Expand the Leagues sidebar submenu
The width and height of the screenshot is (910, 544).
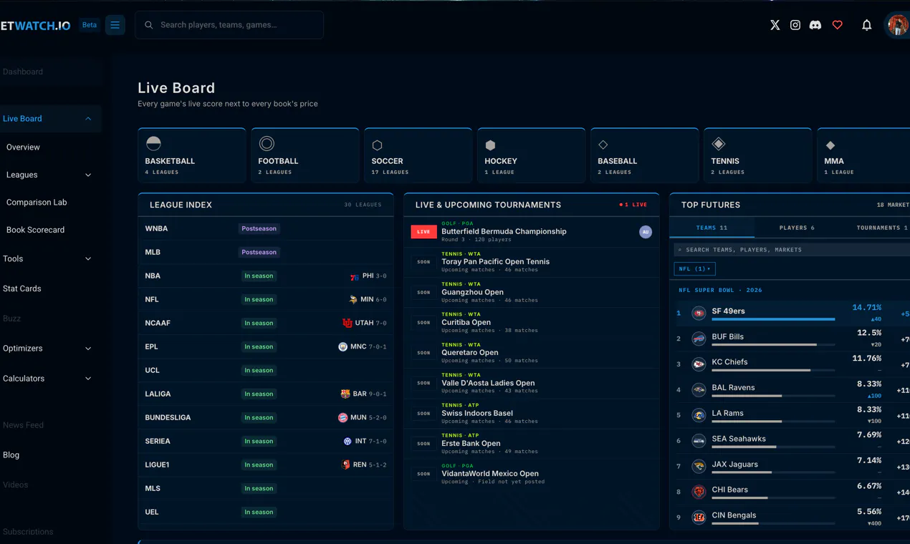click(x=88, y=175)
